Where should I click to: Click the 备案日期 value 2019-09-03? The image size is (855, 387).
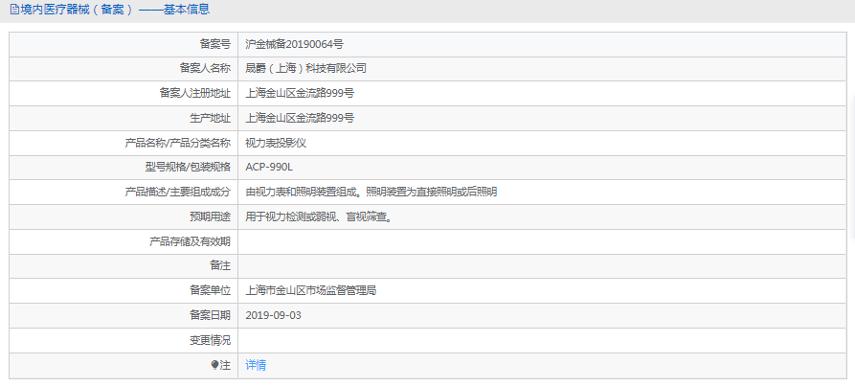[273, 315]
